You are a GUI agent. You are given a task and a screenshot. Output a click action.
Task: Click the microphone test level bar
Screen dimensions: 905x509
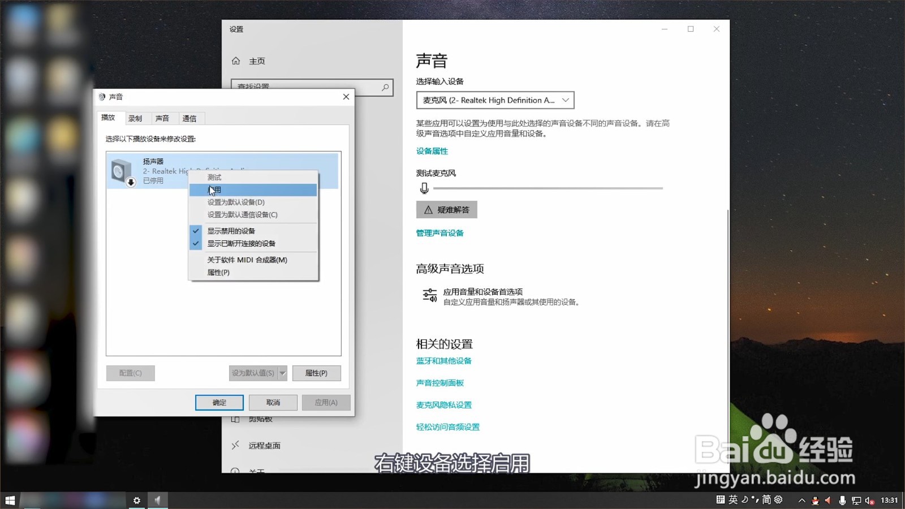(548, 188)
